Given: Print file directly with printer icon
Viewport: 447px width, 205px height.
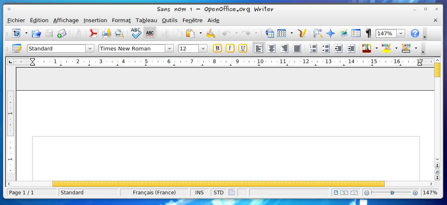Looking at the screenshot, I should click(106, 33).
